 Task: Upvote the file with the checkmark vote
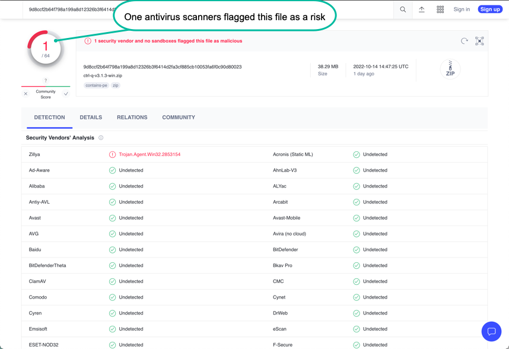66,93
